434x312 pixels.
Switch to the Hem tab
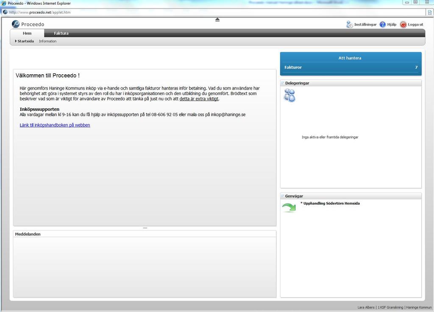click(27, 33)
